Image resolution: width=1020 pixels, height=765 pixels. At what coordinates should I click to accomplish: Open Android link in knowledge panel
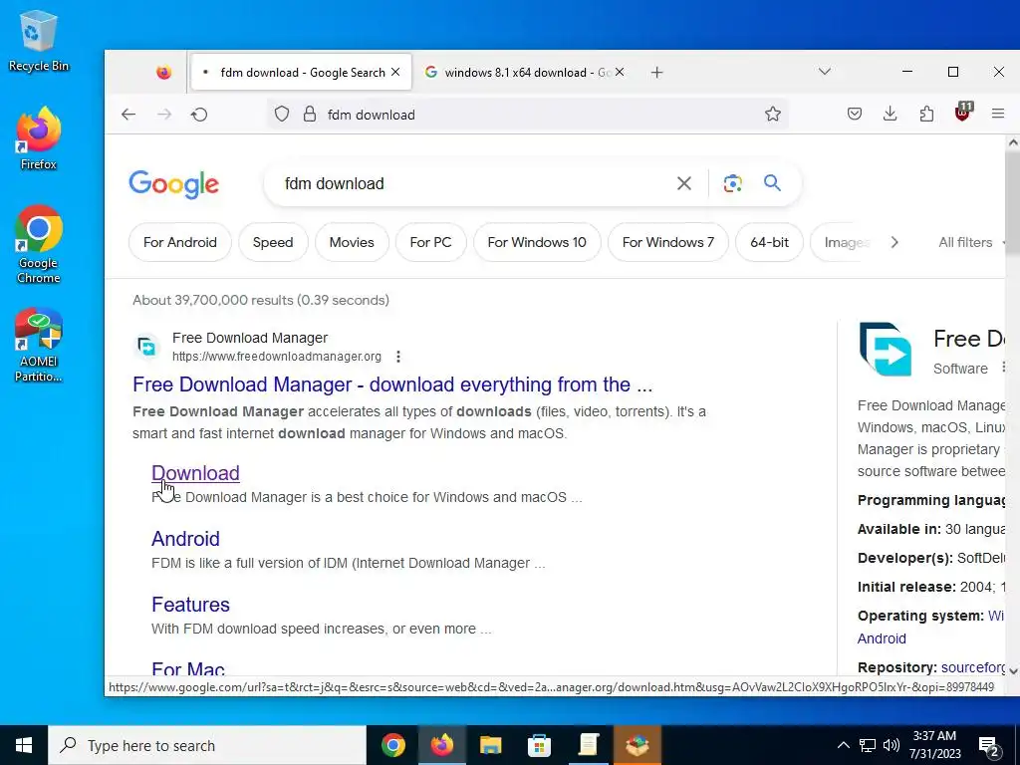point(882,638)
